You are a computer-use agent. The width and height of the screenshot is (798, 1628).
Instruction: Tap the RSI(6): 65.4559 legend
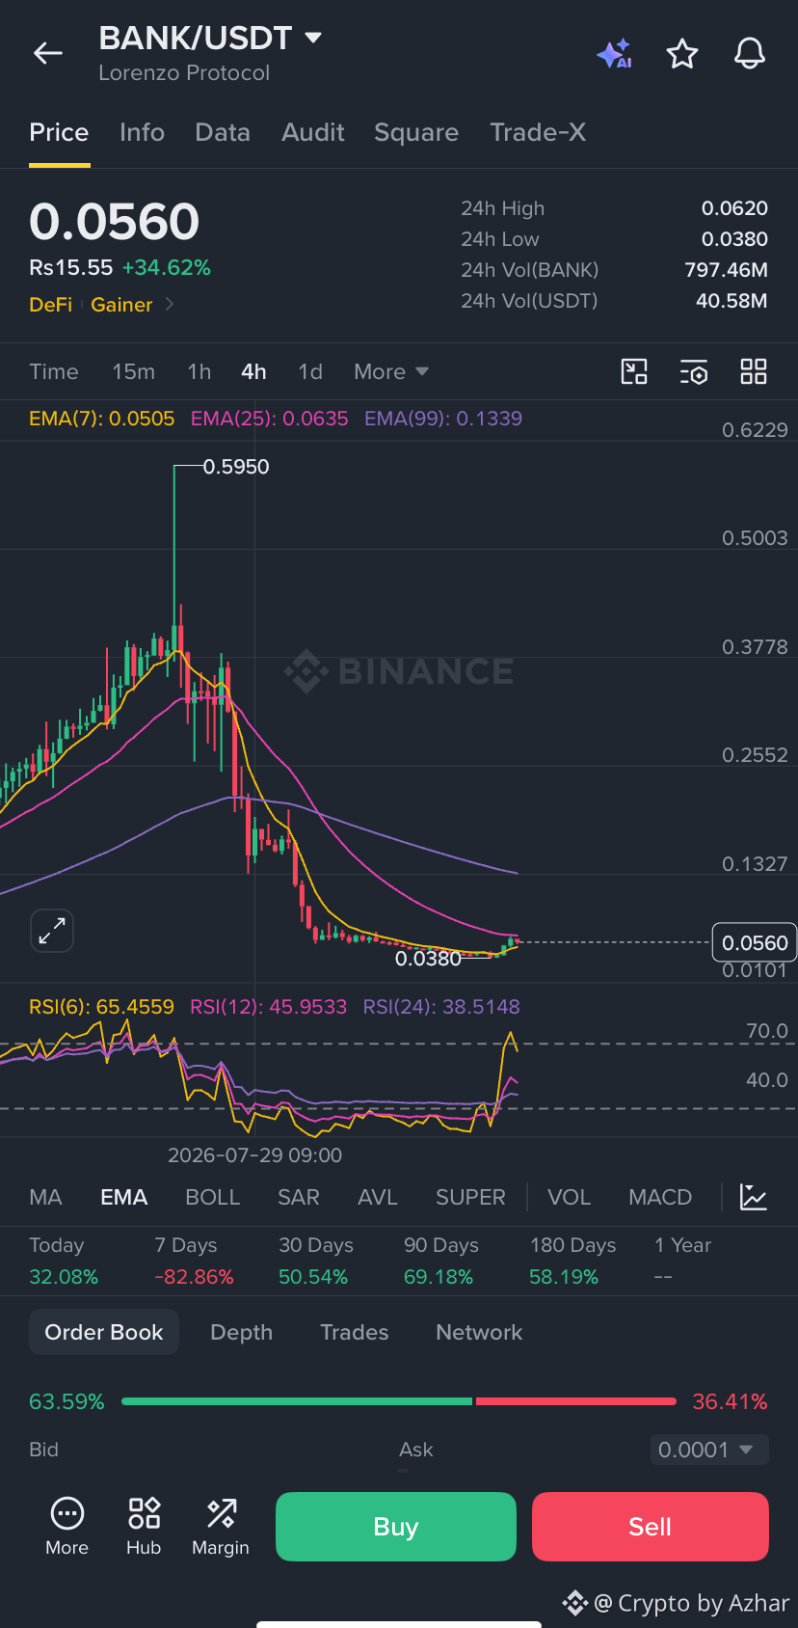pos(102,1007)
